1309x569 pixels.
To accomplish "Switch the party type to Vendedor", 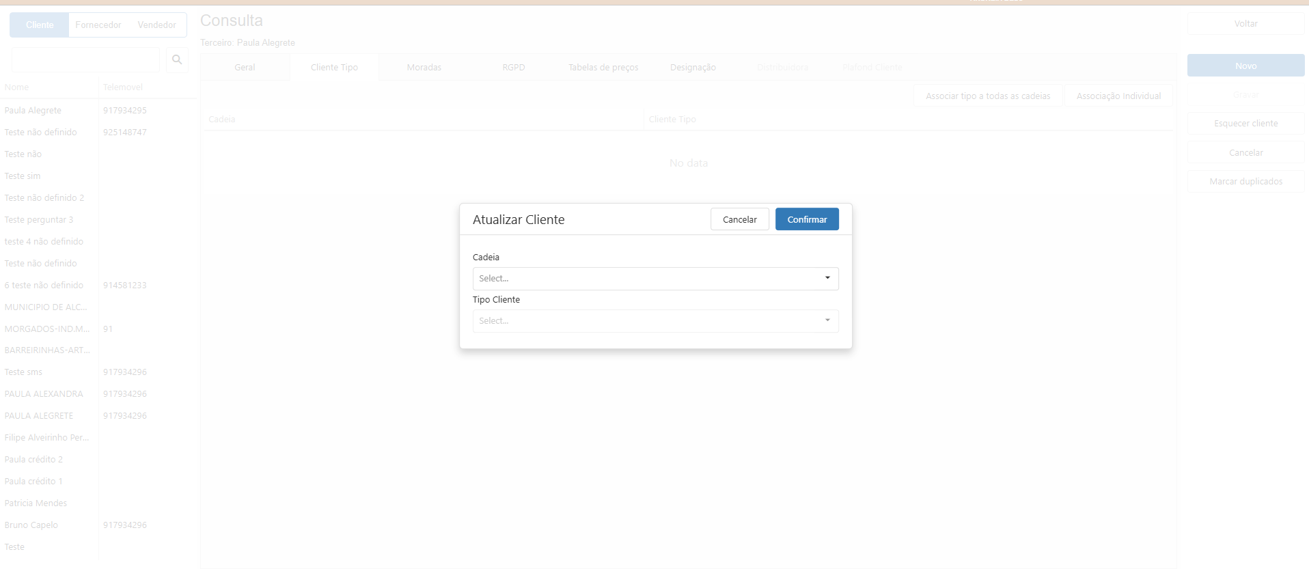I will pyautogui.click(x=157, y=25).
